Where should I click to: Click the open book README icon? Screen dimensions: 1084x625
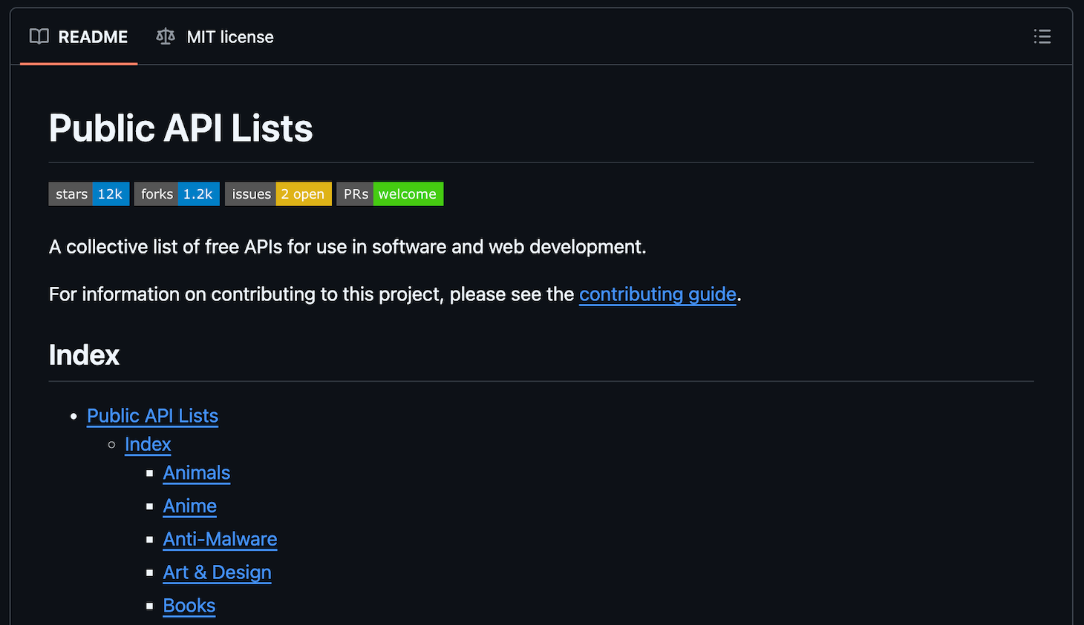[38, 36]
